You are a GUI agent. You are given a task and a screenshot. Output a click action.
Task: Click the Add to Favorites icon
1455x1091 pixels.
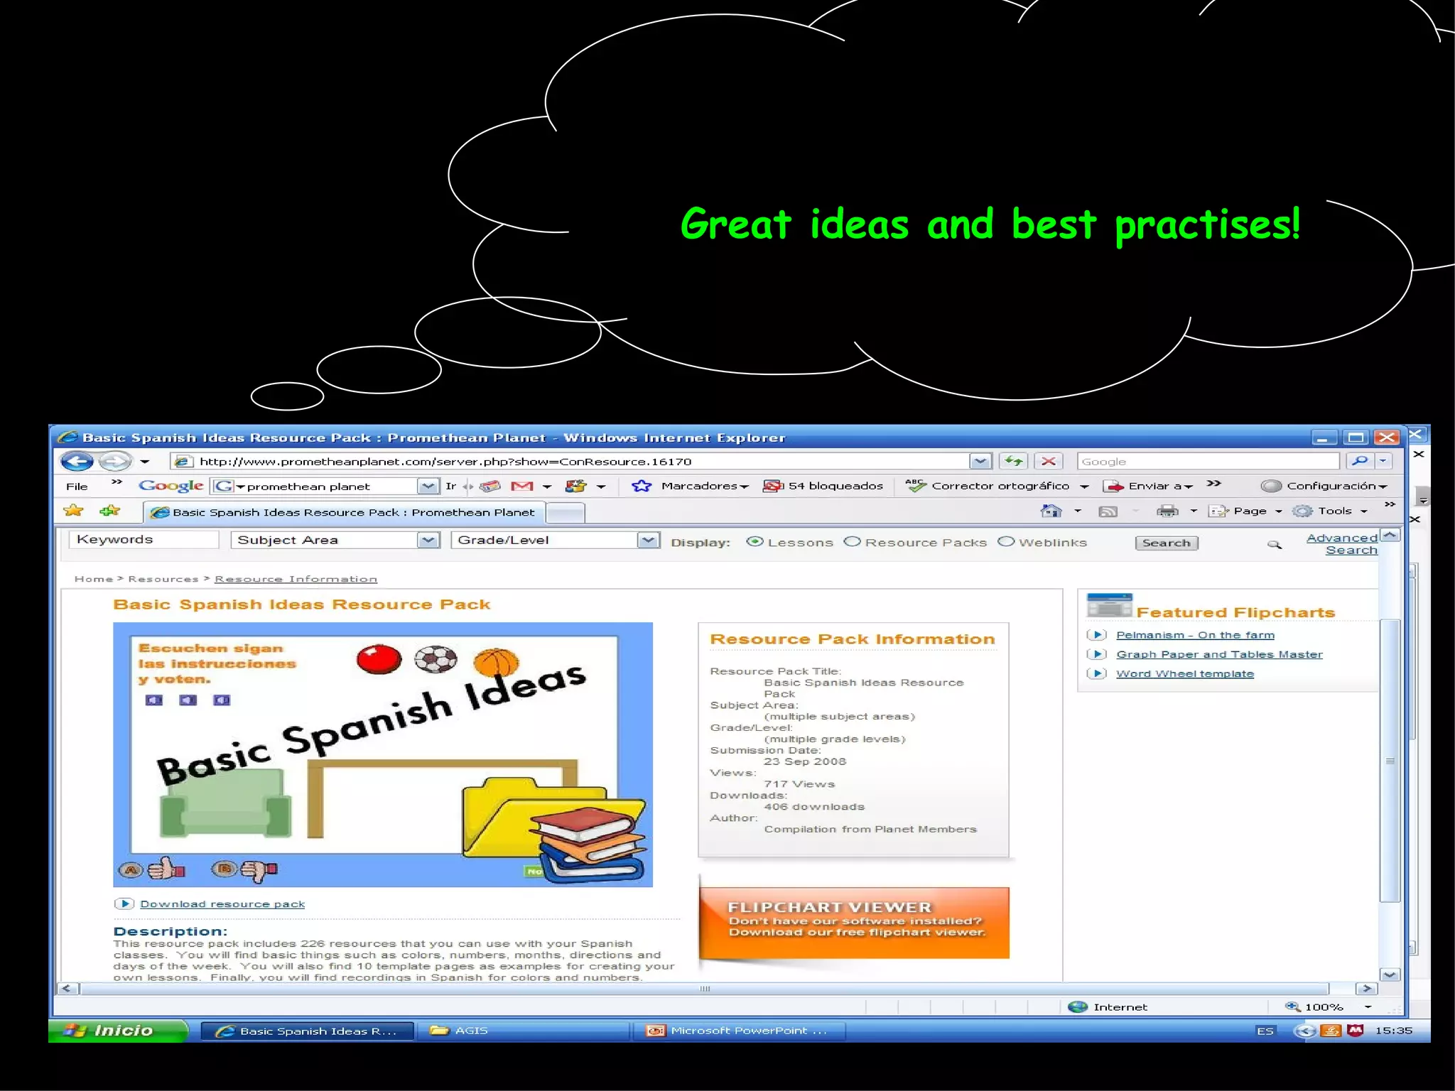pos(110,511)
